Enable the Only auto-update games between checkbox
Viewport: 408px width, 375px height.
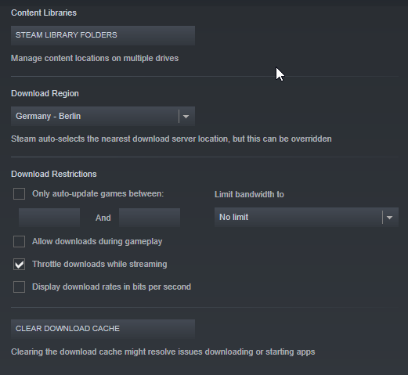[x=19, y=194]
